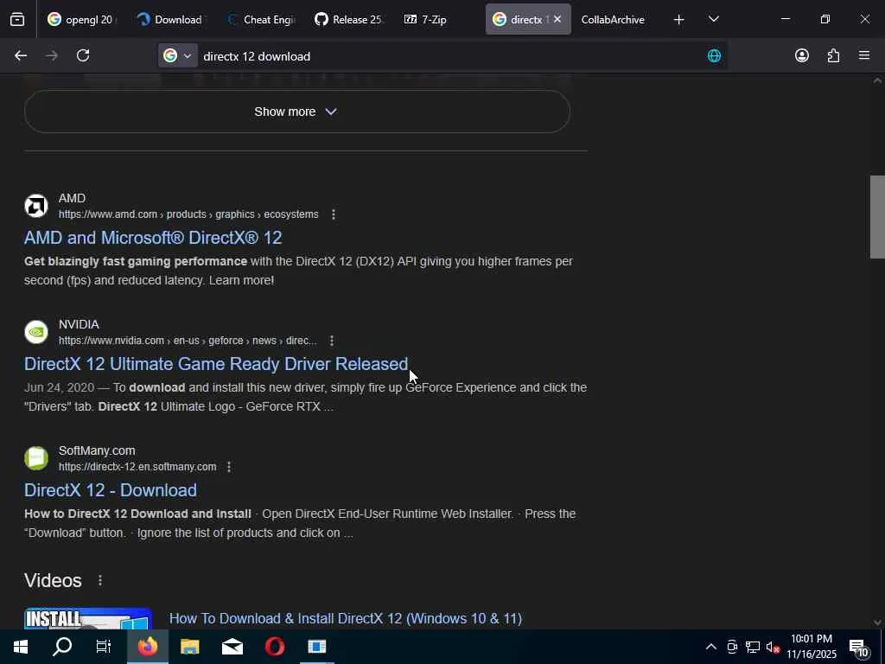Show hidden system tray icons
This screenshot has height=664, width=885.
[711, 647]
